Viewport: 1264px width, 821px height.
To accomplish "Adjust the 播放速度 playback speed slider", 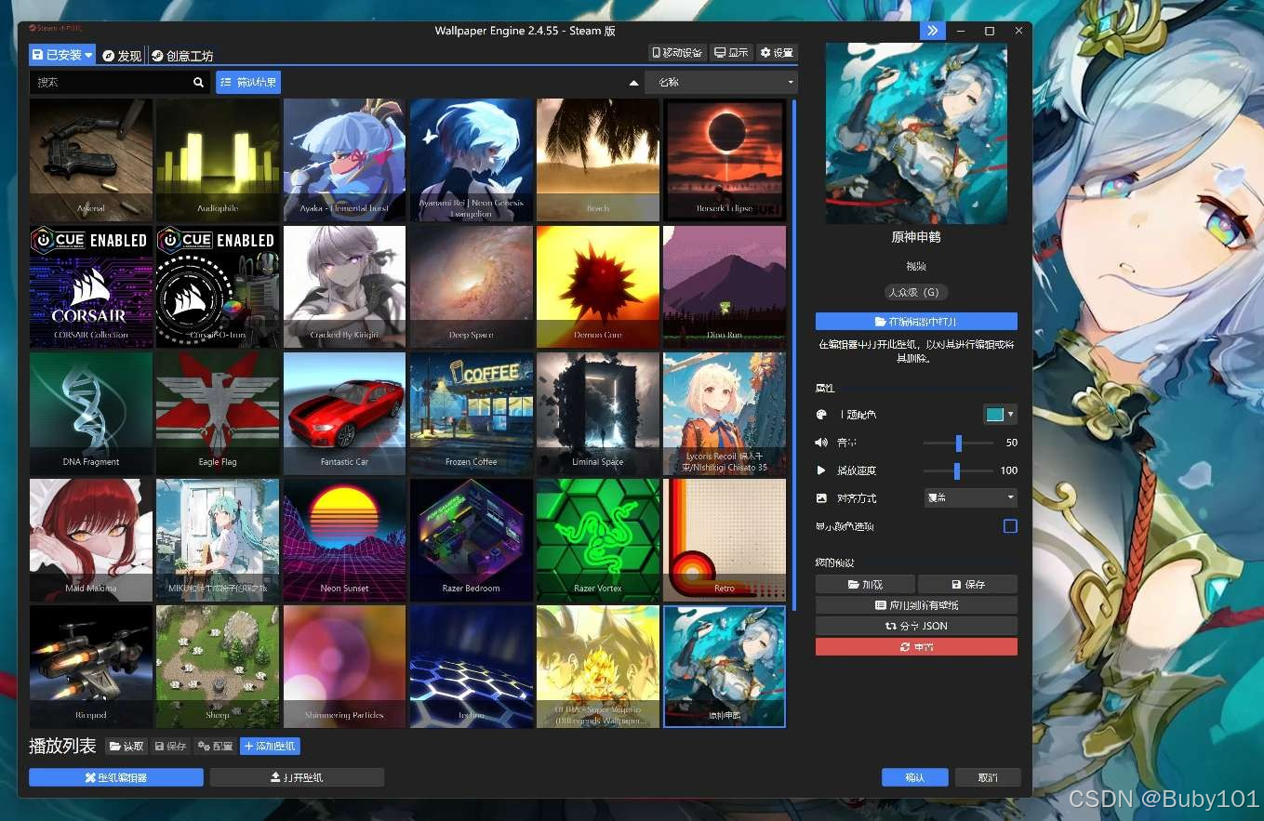I will pos(958,470).
